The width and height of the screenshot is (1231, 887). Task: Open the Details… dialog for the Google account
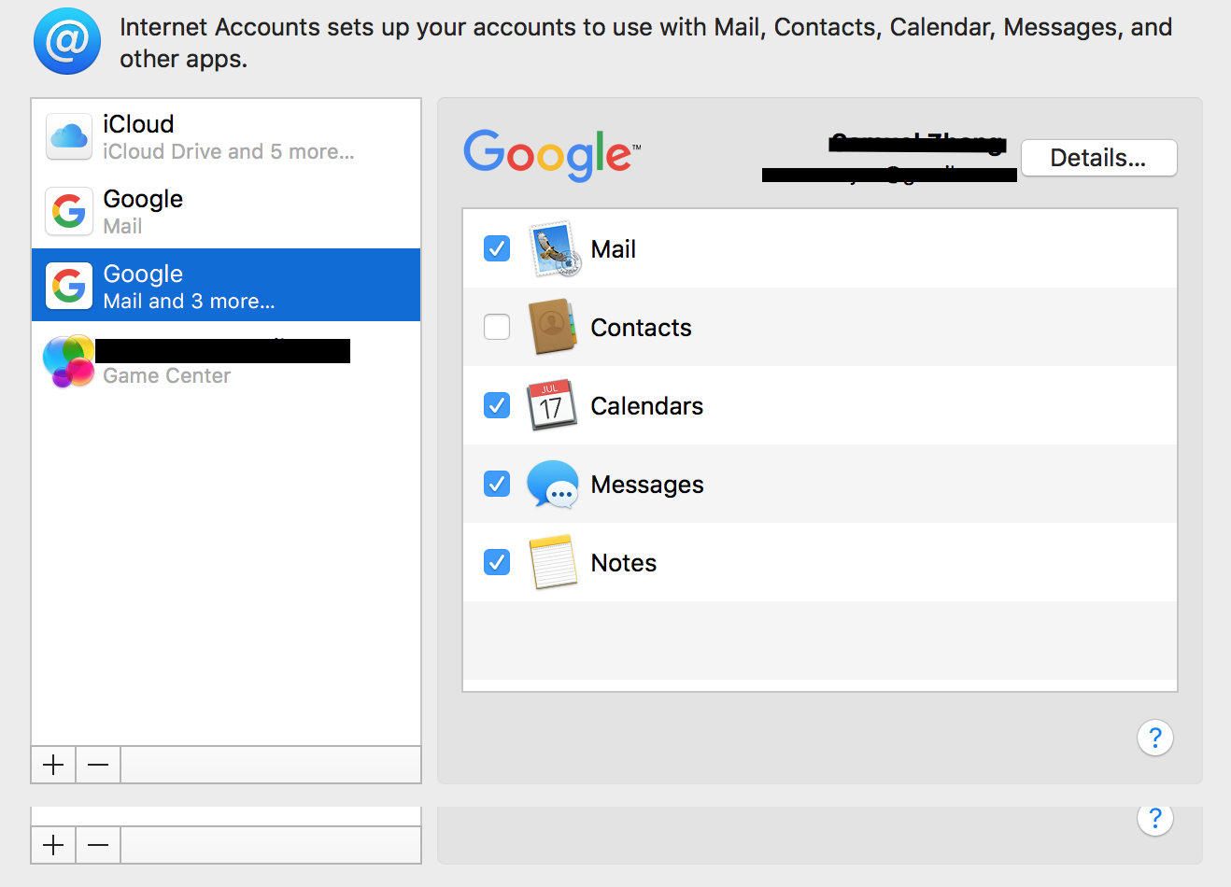pyautogui.click(x=1098, y=158)
